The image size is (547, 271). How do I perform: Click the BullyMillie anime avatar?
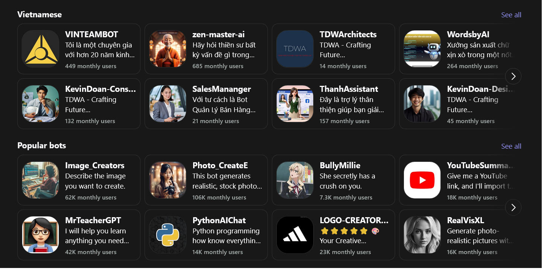295,180
